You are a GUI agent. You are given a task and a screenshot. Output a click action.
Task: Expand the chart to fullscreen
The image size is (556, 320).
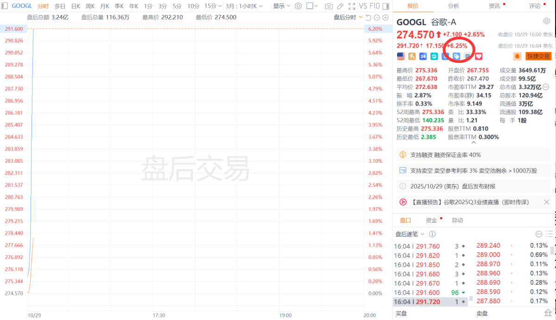click(x=352, y=6)
